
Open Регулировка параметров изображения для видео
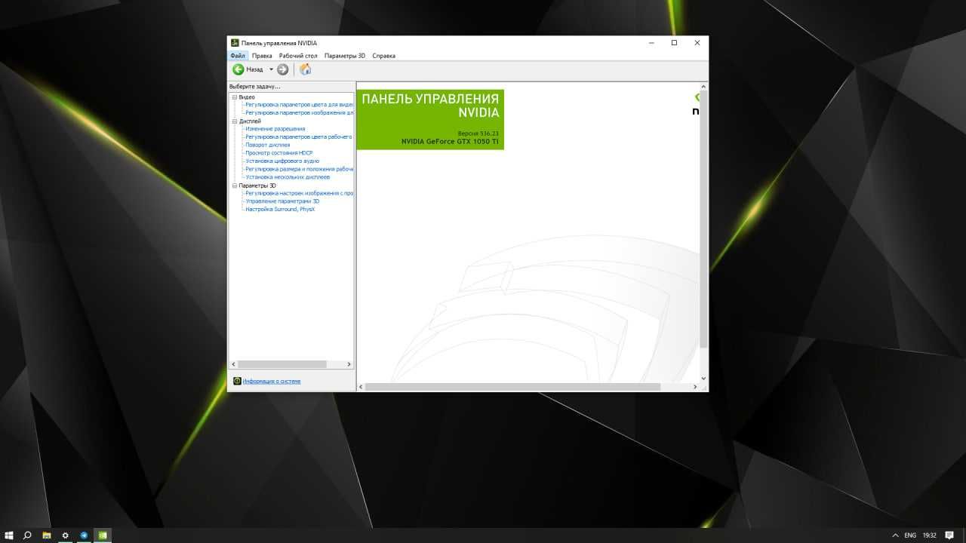[300, 113]
